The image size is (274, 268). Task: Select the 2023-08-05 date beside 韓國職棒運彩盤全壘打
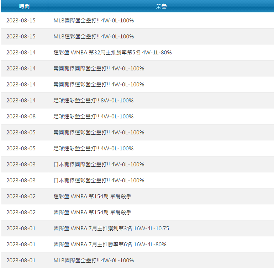pyautogui.click(x=21, y=133)
